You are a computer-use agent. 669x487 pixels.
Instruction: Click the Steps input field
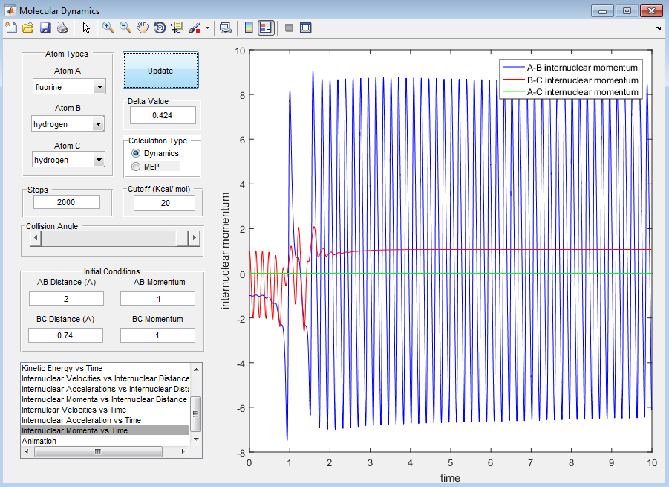[66, 202]
